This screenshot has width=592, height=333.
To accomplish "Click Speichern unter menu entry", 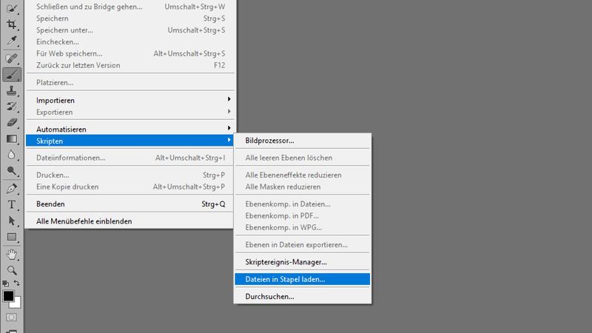I will 130,30.
